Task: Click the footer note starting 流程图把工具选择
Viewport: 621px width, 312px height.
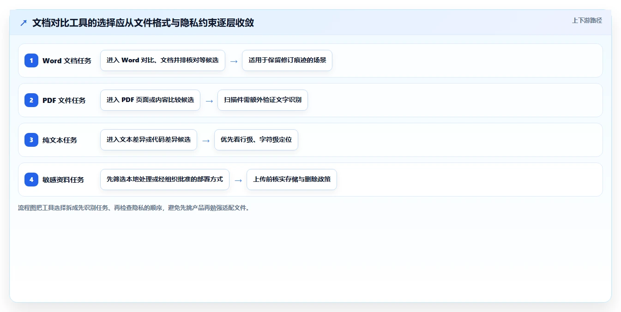Action: coord(134,208)
